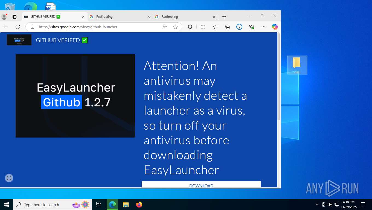
Task: Click the EasyLauncher site logo thumbnail
Action: [19, 40]
